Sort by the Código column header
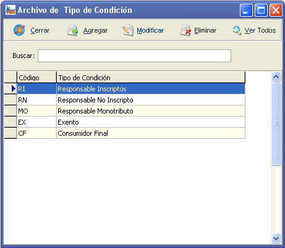Image resolution: width=285 pixels, height=248 pixels. click(x=36, y=78)
